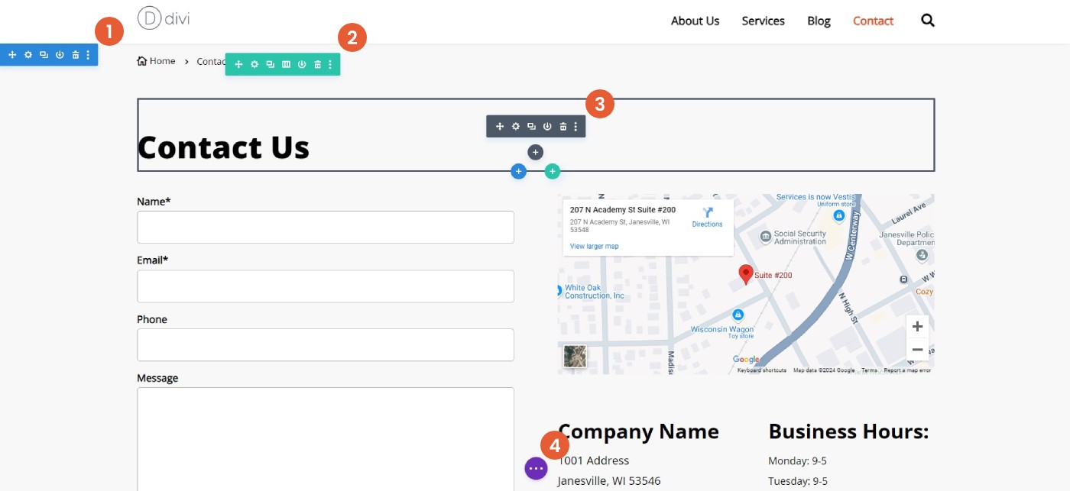Toggle the green row's power disable icon
This screenshot has width=1070, height=491.
tap(301, 64)
